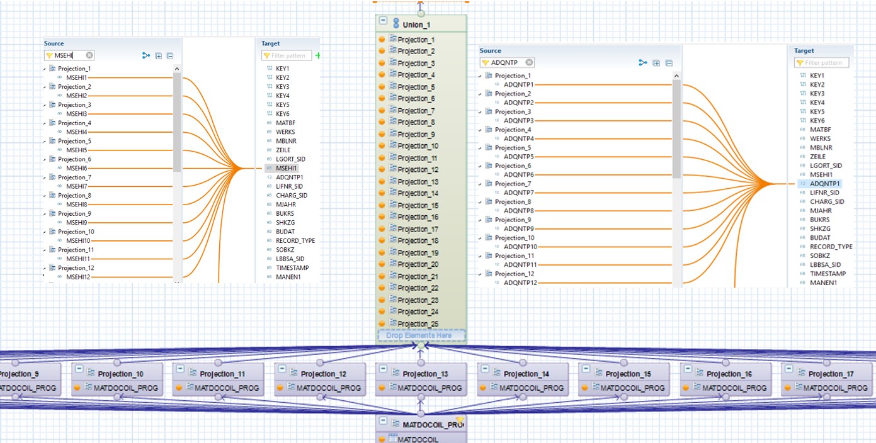Image resolution: width=876 pixels, height=443 pixels.
Task: Click the auto-map icon in left Source panel
Action: point(145,55)
